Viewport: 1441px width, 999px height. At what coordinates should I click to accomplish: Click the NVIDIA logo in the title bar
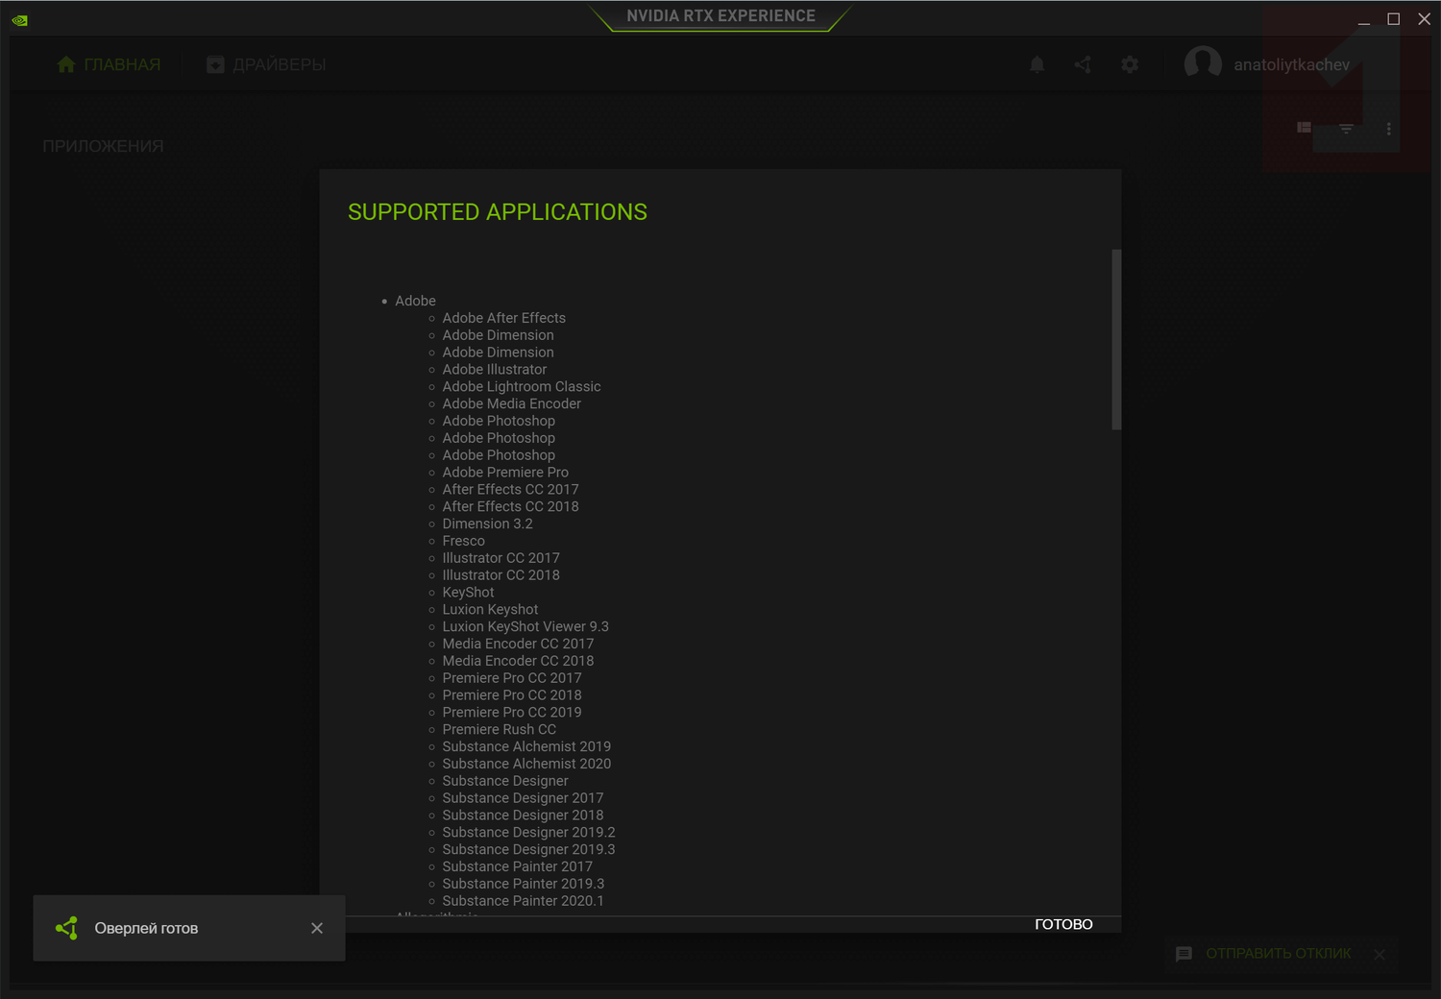click(19, 19)
